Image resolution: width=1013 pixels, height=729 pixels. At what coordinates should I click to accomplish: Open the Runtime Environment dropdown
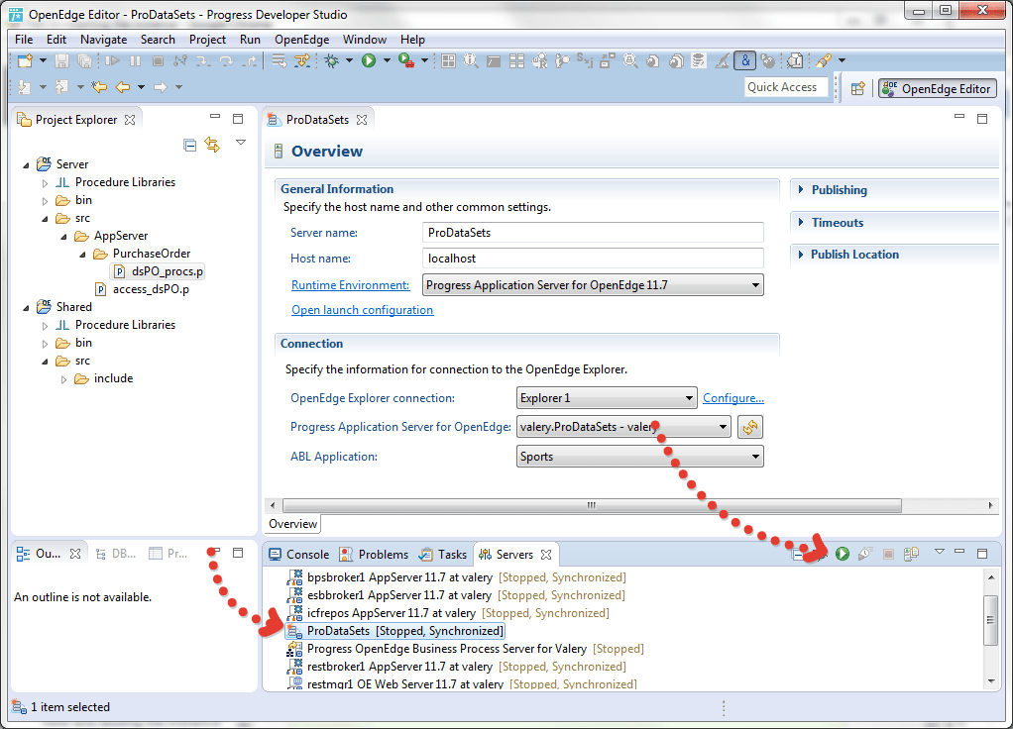pyautogui.click(x=593, y=284)
